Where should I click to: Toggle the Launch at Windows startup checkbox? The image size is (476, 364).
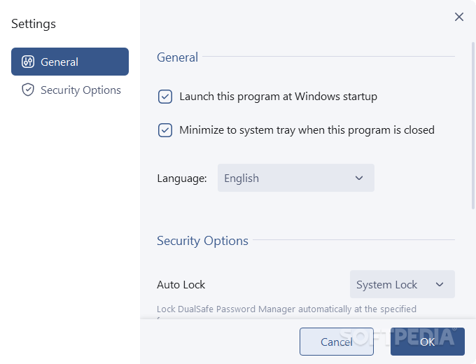(164, 97)
